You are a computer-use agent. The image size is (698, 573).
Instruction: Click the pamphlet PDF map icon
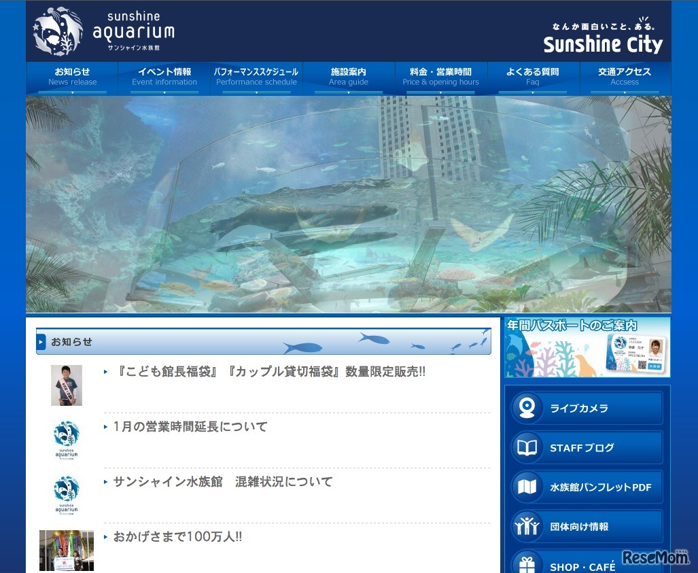pos(527,487)
